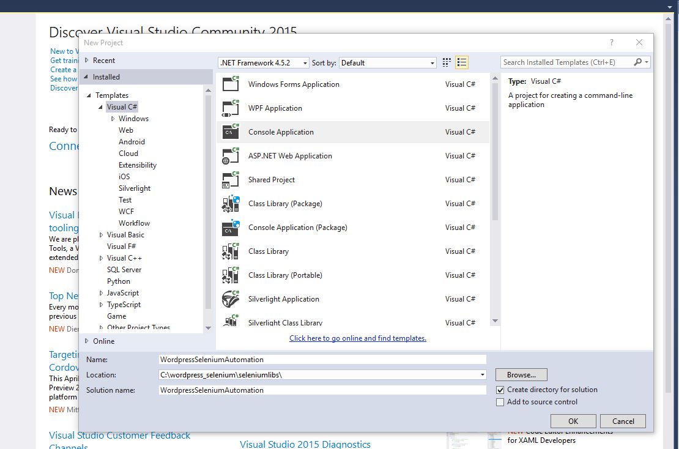The image size is (679, 449).
Task: Select the Windows Forms Application template icon
Action: tap(231, 84)
